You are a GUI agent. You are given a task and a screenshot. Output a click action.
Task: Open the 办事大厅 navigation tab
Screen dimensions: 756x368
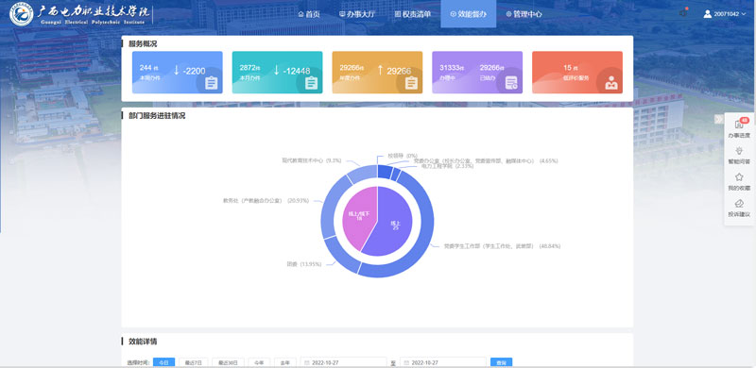[357, 14]
